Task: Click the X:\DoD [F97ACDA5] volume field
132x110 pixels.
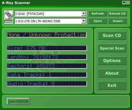Action: point(51,14)
